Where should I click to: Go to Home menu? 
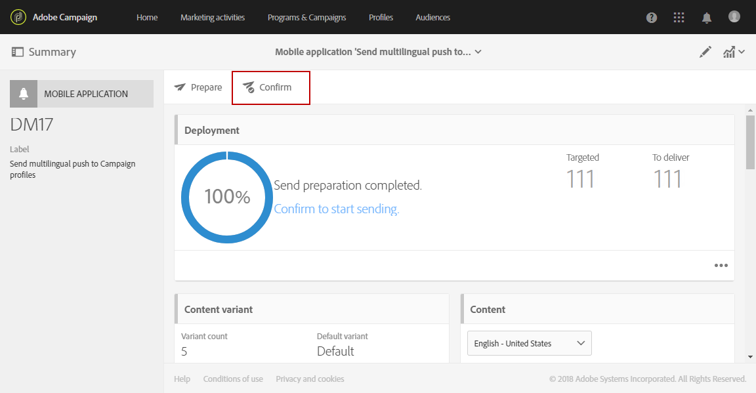pos(147,17)
